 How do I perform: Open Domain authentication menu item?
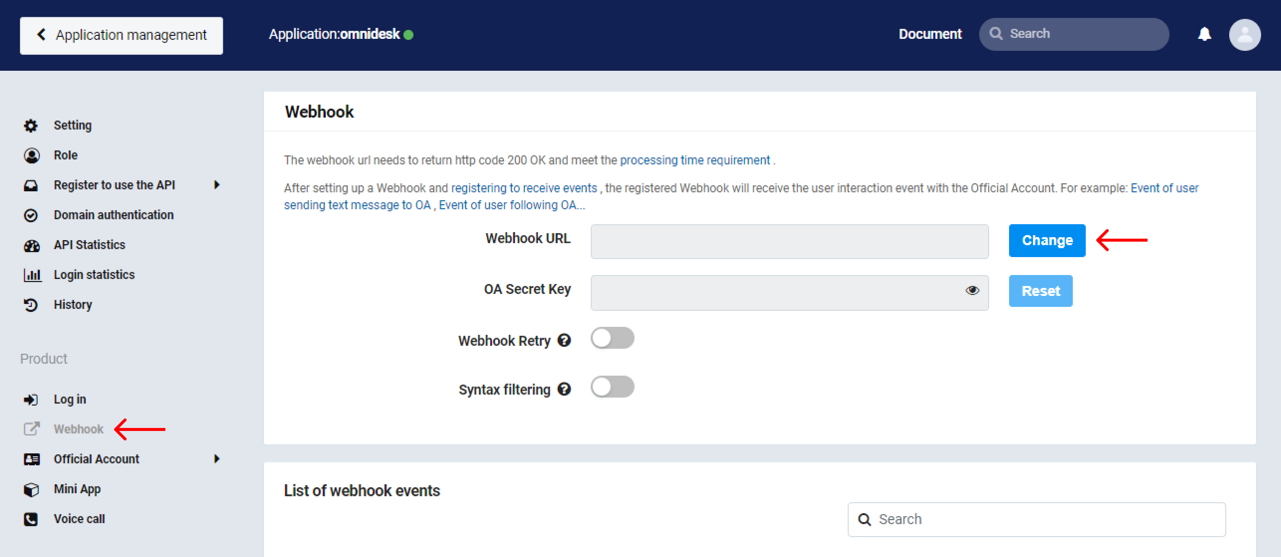114,215
